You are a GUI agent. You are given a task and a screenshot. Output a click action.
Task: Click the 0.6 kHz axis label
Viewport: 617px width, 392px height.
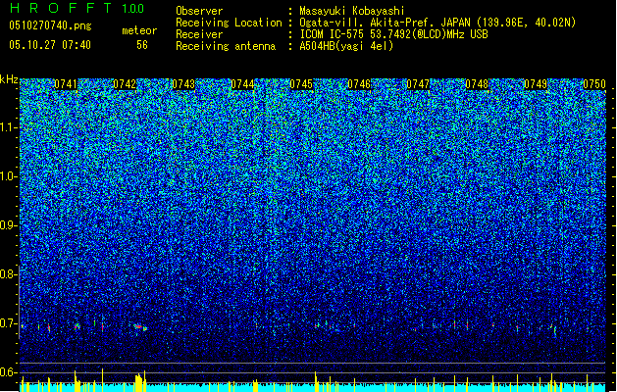click(9, 372)
